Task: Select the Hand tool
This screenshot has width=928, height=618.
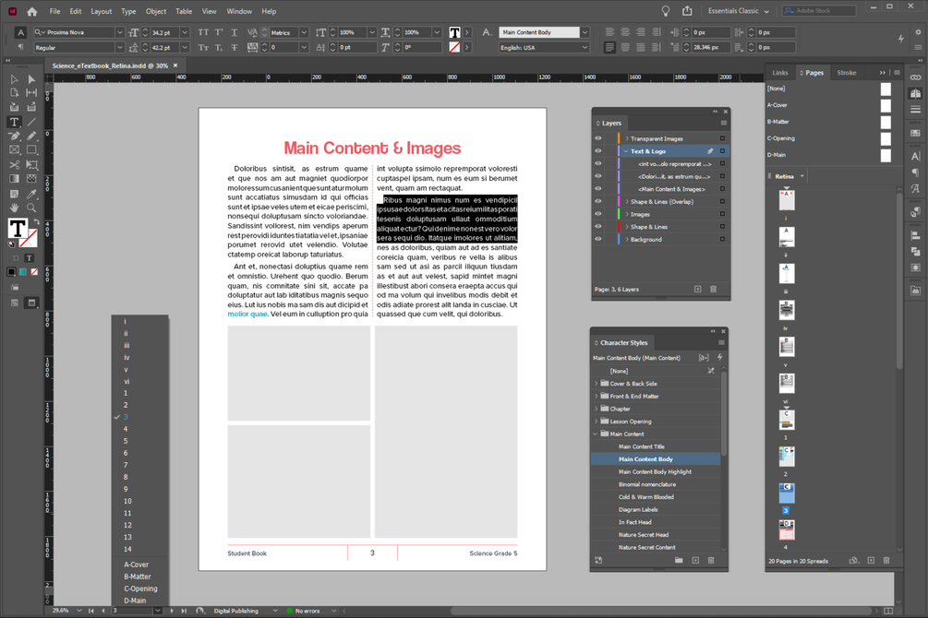Action: point(14,208)
